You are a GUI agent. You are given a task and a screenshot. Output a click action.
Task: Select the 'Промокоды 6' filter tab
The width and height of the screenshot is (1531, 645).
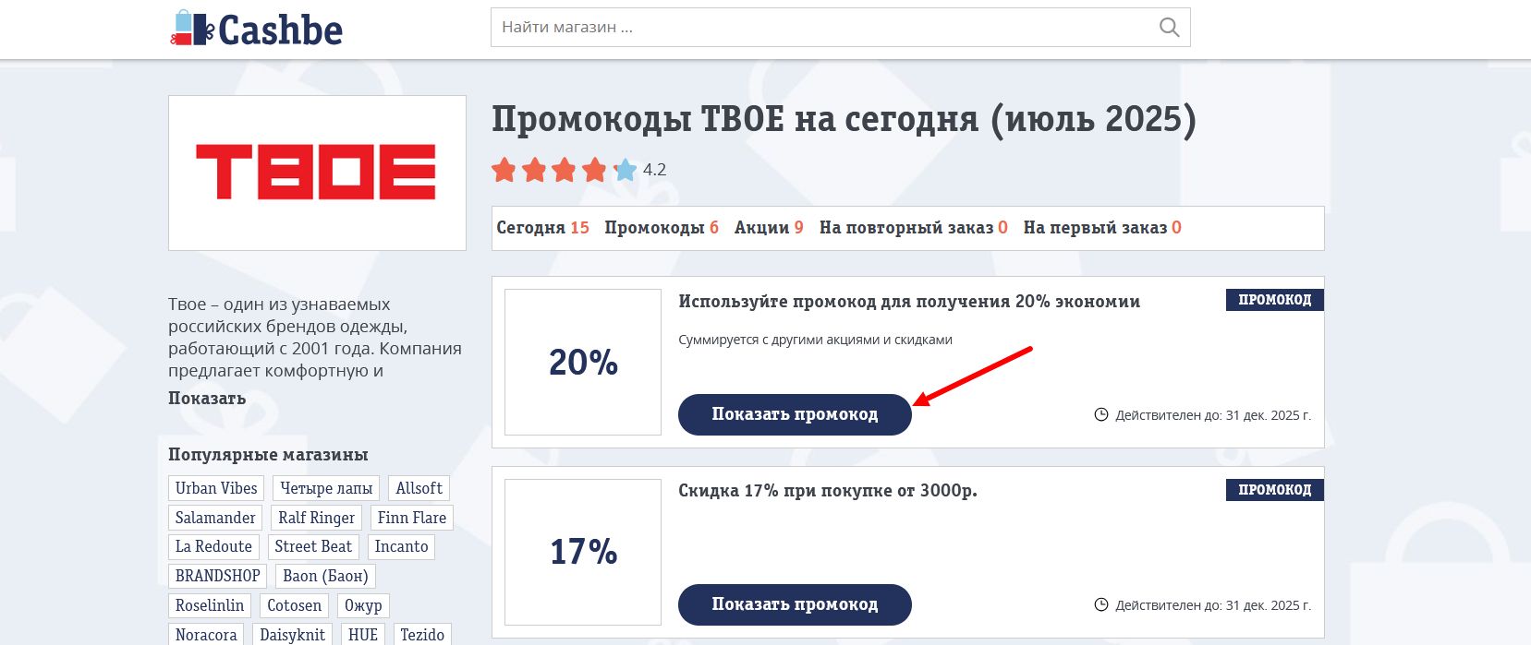[x=662, y=228]
